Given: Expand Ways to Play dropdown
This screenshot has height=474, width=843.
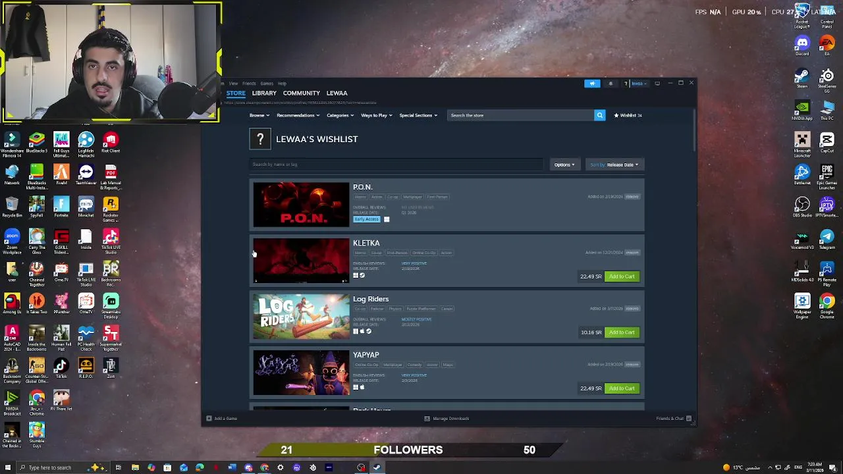Looking at the screenshot, I should point(376,115).
